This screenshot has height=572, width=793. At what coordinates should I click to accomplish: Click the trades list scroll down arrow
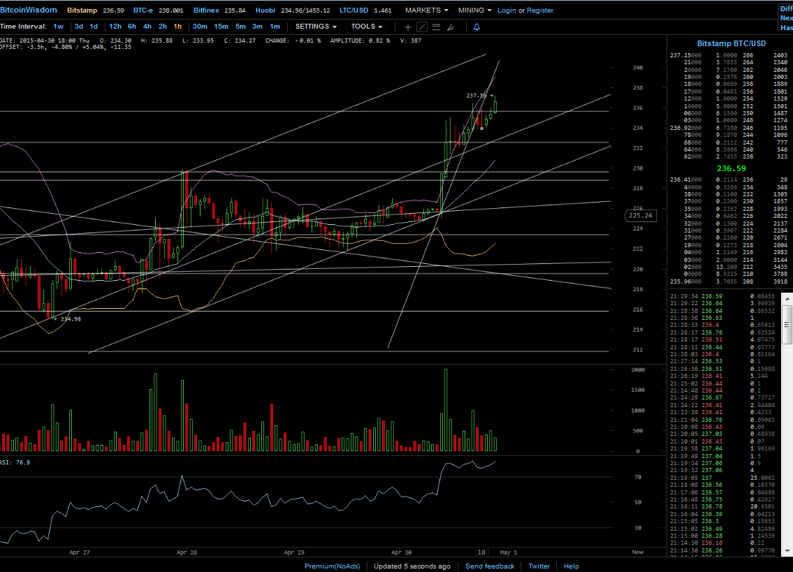[x=787, y=550]
